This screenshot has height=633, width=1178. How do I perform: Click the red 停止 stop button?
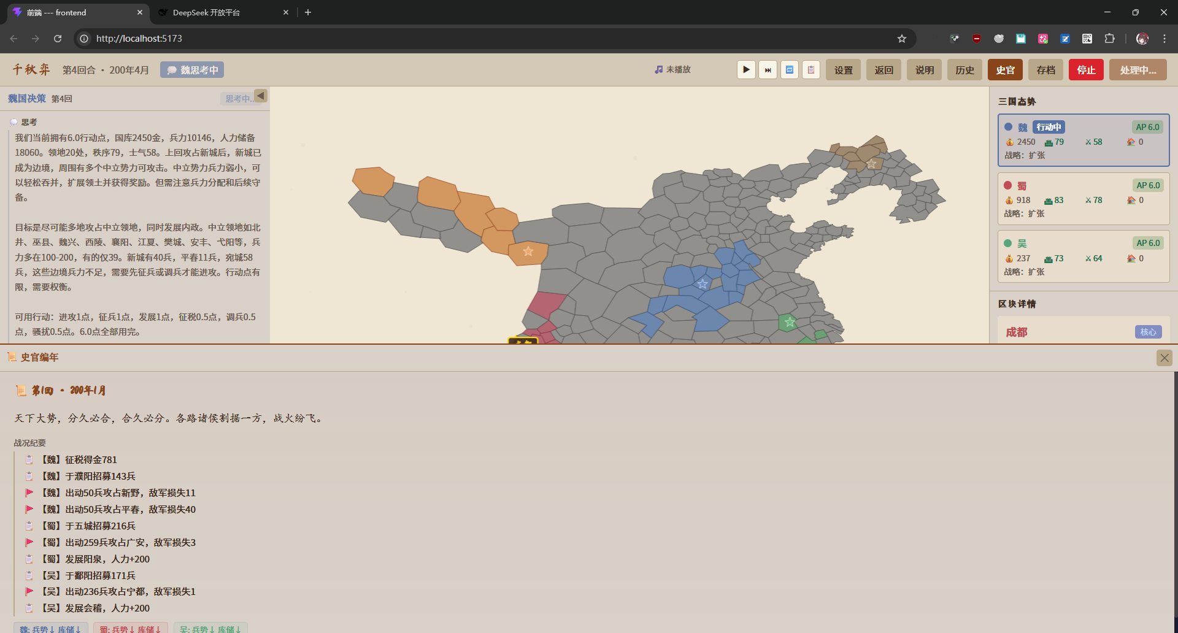pyautogui.click(x=1086, y=70)
